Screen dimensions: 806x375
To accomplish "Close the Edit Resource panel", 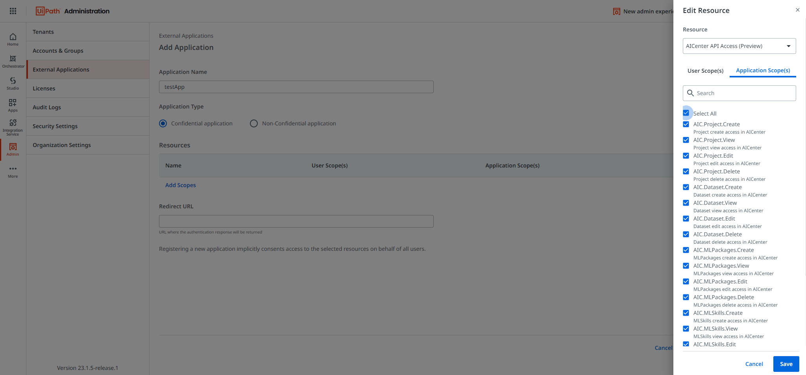I will (798, 10).
